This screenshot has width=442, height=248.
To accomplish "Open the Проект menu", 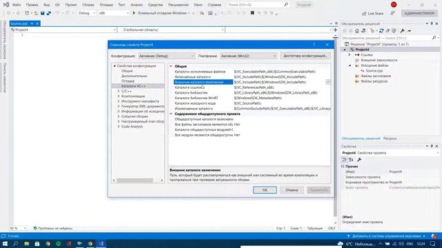I will point(70,5).
